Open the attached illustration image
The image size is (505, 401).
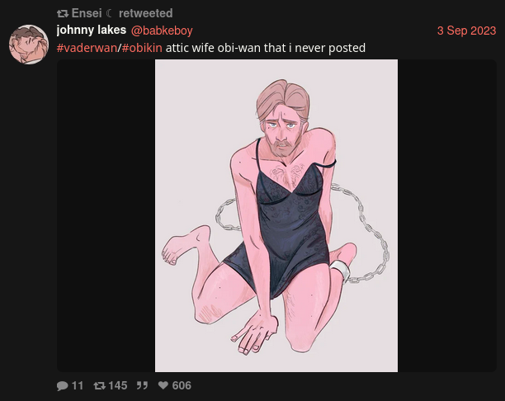point(276,215)
